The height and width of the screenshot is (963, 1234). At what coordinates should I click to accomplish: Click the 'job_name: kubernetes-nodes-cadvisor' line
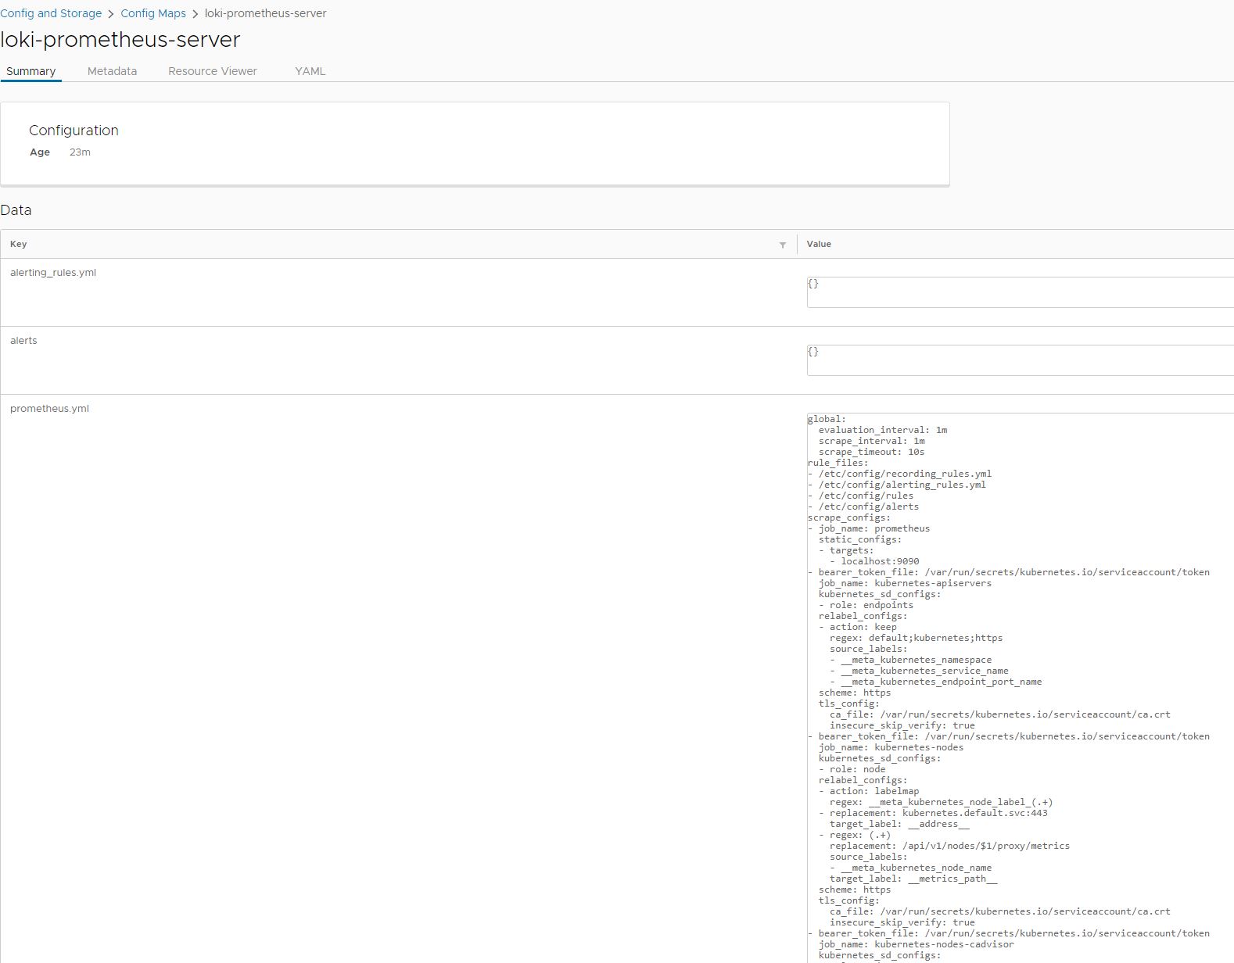point(916,944)
